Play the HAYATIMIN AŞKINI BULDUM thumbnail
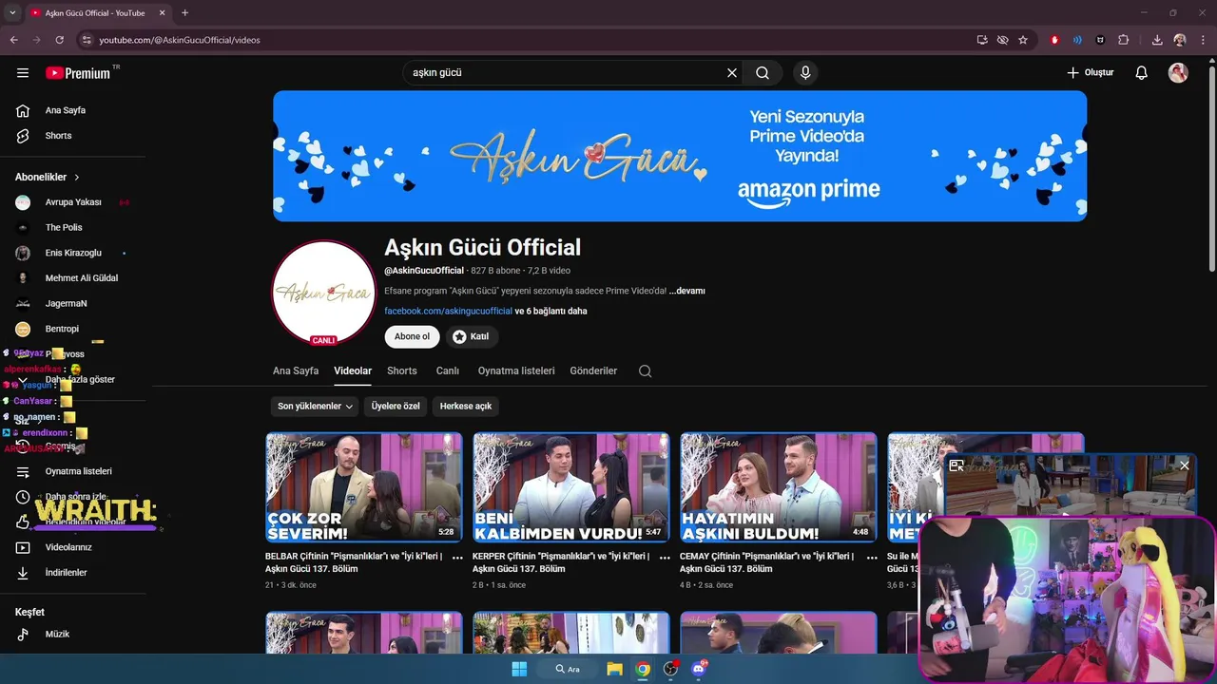This screenshot has width=1217, height=684. 779,487
